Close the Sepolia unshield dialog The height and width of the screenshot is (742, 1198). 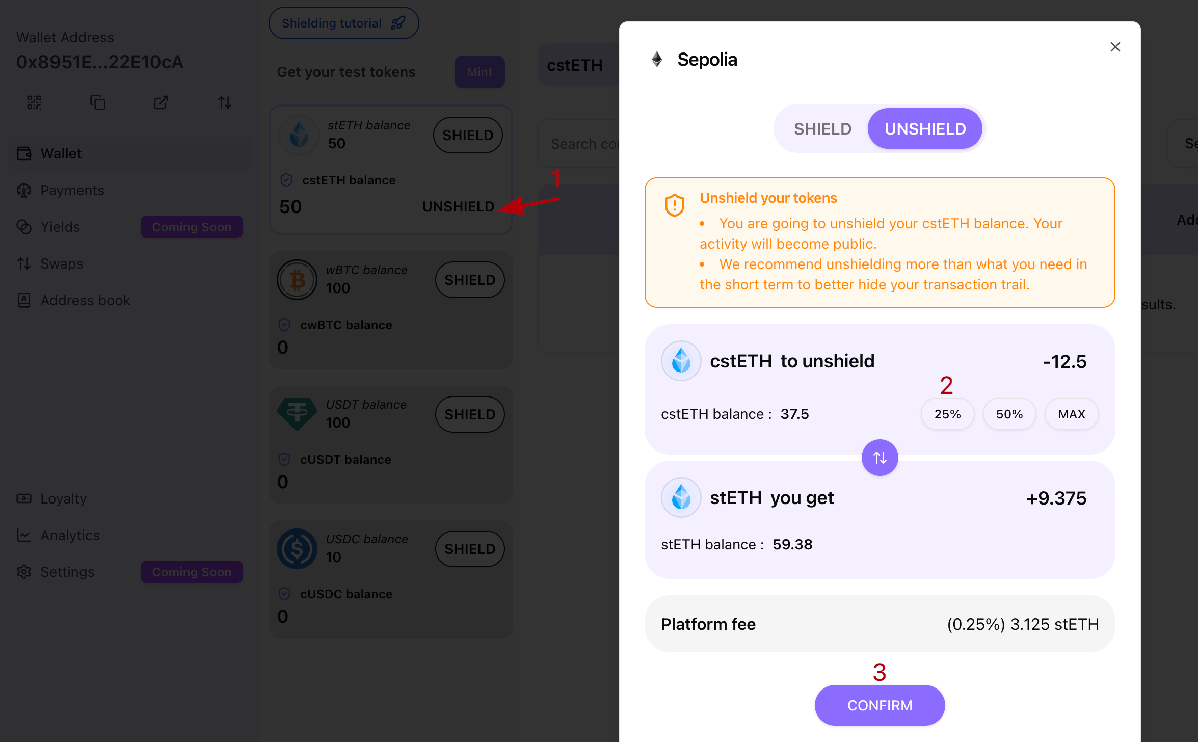1115,47
